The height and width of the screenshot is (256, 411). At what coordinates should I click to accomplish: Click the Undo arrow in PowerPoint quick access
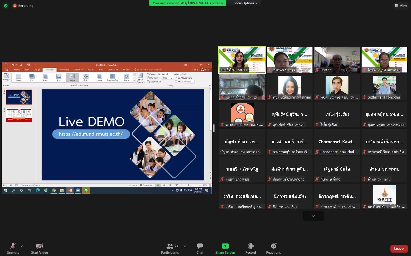[13, 65]
